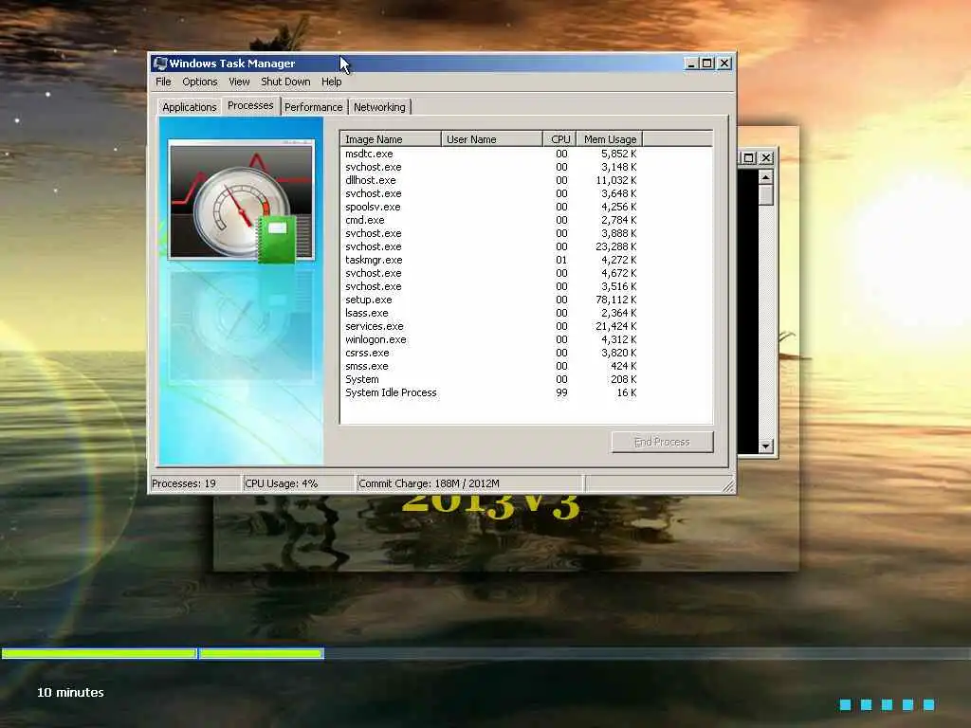This screenshot has height=728, width=971.
Task: Sort by Mem Usage column header
Action: tap(610, 139)
